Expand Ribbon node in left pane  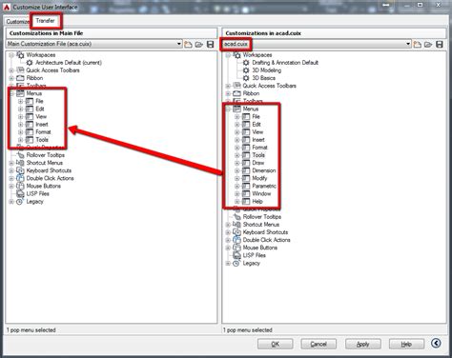pyautogui.click(x=11, y=78)
